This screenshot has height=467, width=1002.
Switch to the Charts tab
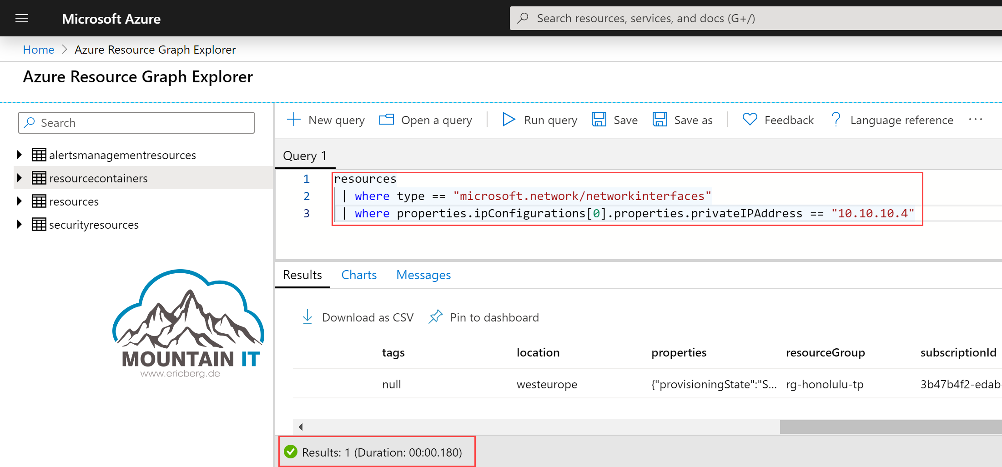pyautogui.click(x=359, y=275)
